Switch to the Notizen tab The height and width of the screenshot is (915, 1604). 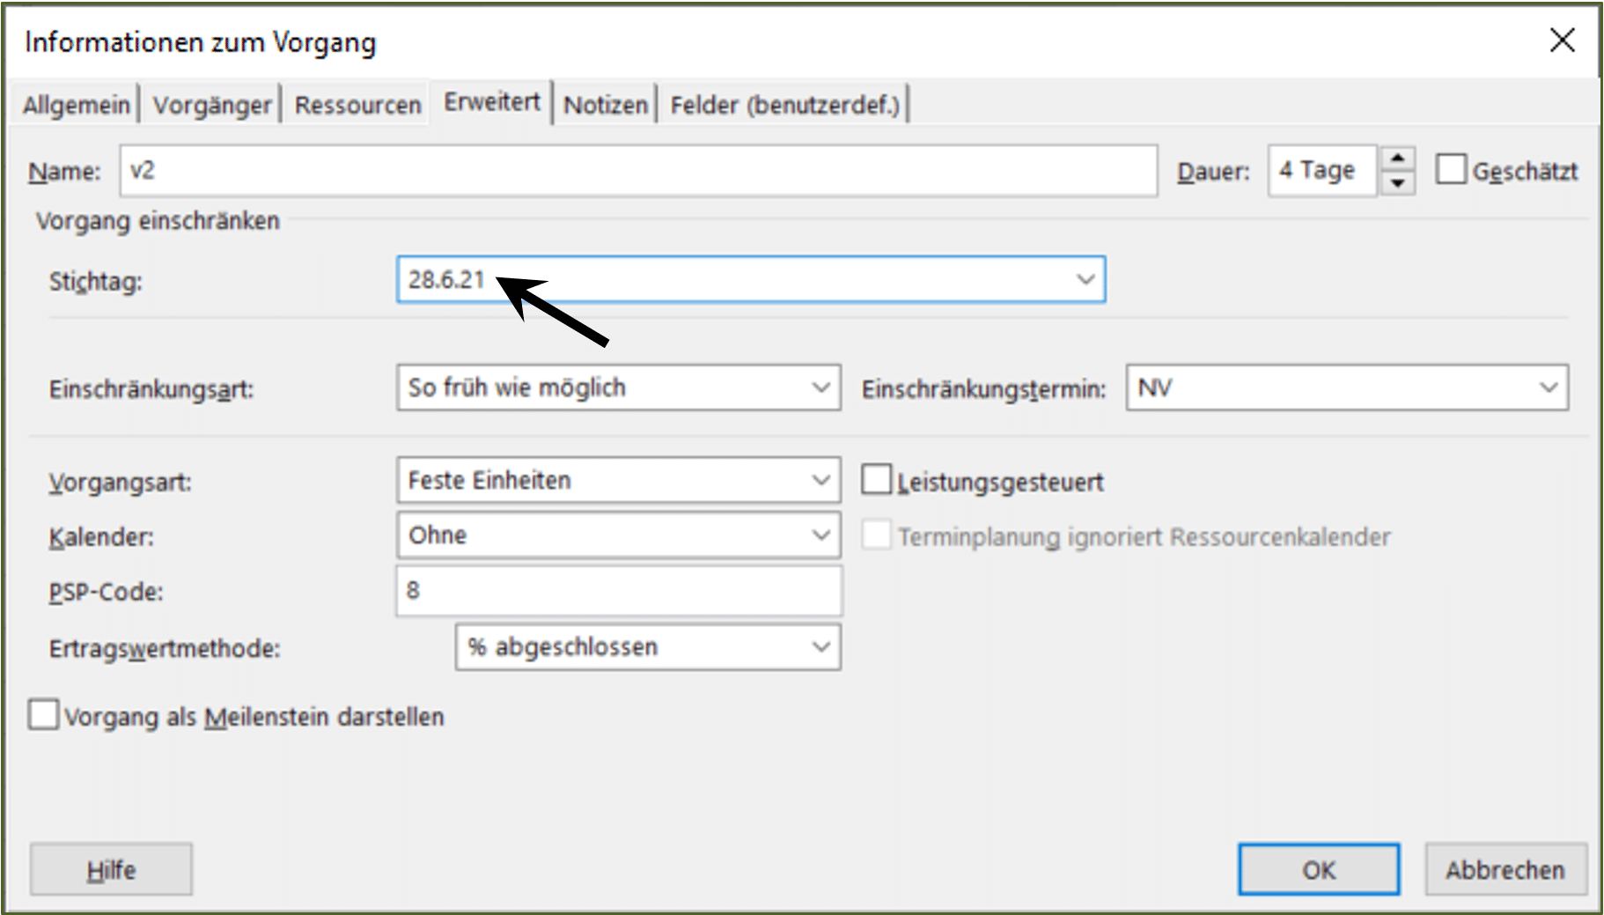pos(606,105)
